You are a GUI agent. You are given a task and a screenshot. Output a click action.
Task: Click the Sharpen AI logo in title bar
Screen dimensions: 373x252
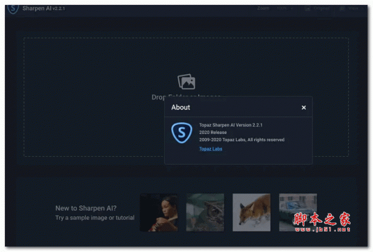[13, 9]
